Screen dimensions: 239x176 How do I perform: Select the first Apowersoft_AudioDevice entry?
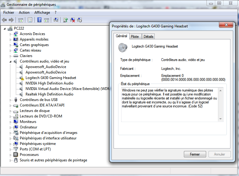[46, 67]
